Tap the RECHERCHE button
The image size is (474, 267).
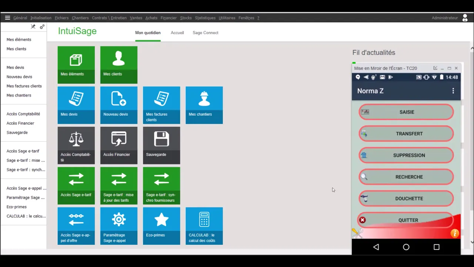[406, 177]
